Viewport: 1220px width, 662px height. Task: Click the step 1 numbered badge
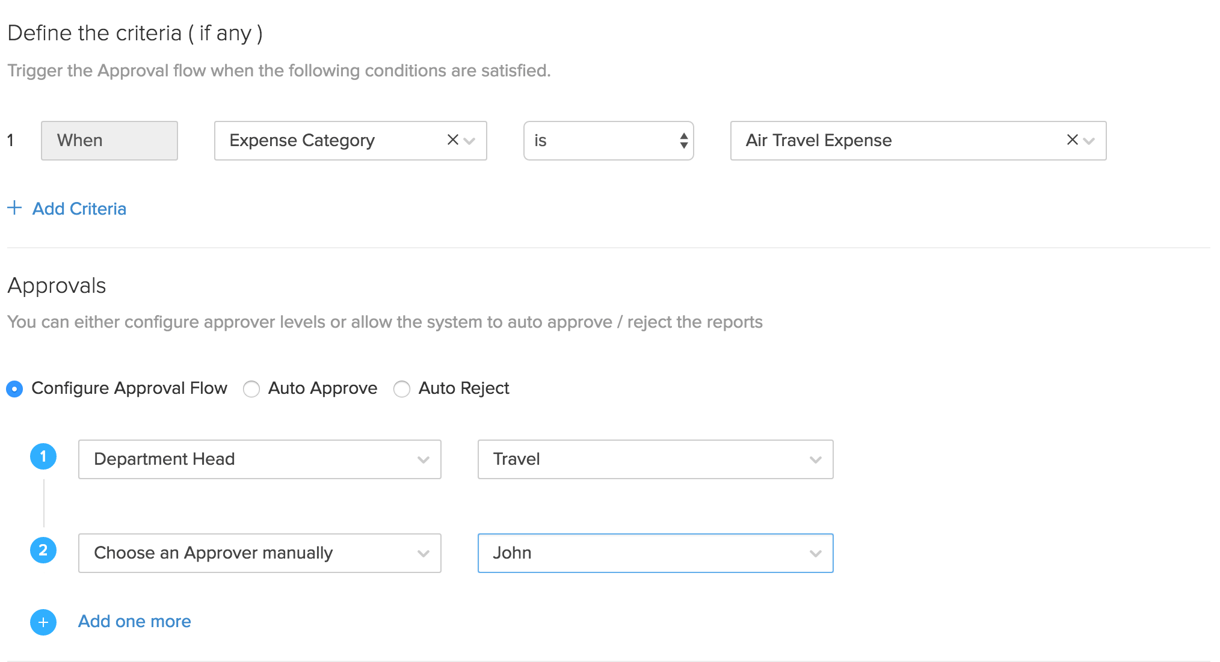43,456
